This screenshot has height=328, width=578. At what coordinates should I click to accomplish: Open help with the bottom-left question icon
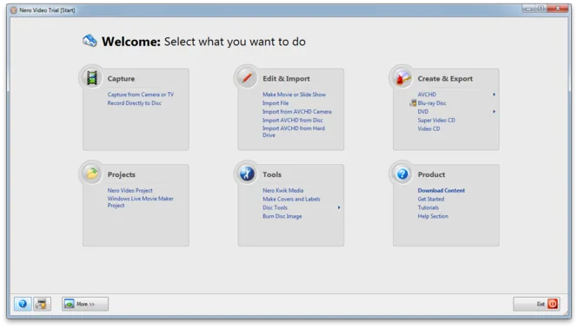coord(23,304)
